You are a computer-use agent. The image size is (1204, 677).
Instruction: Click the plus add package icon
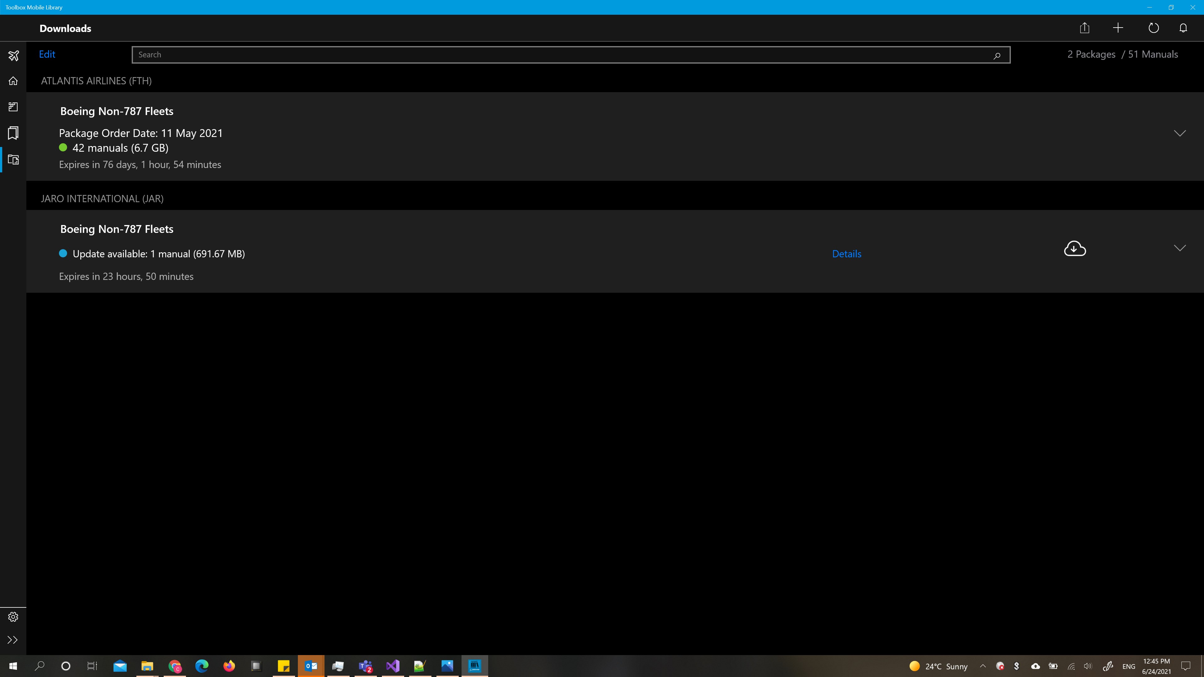coord(1118,28)
